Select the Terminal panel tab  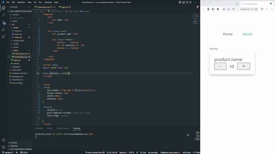click(76, 128)
